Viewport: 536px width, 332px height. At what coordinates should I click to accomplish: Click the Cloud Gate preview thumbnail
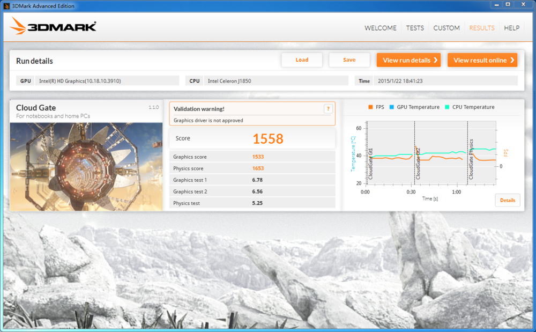click(86, 166)
